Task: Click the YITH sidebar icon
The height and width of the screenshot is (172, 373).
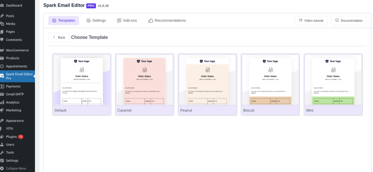Action: [x=2, y=128]
